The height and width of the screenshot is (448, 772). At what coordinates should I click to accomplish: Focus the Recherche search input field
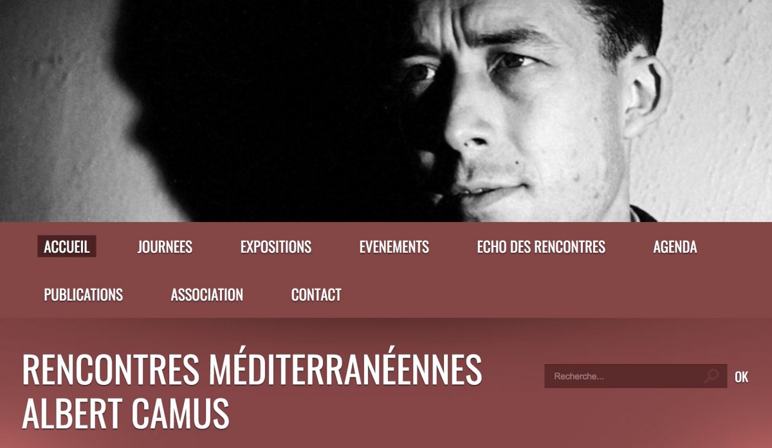[636, 376]
